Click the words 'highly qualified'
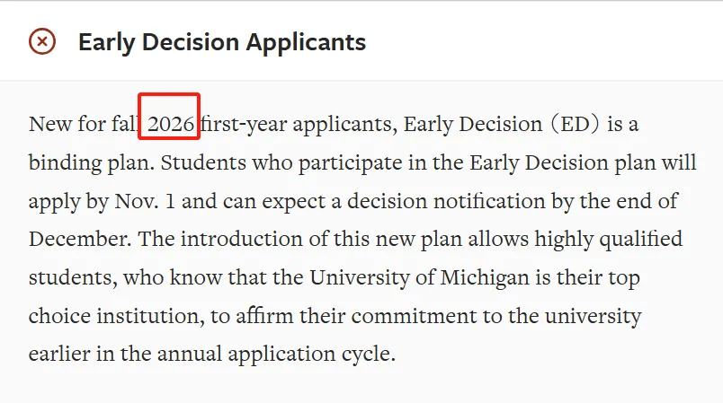The height and width of the screenshot is (403, 723). 609,241
